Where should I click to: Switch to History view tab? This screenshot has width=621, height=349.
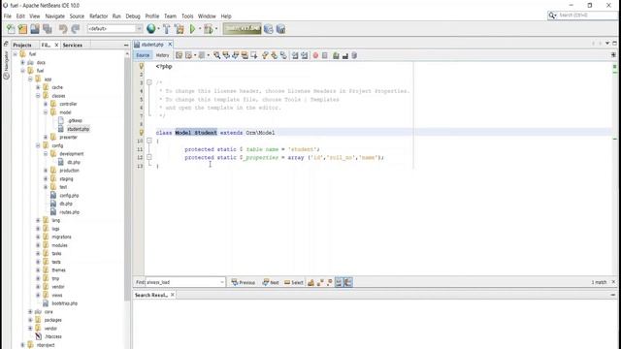click(162, 55)
